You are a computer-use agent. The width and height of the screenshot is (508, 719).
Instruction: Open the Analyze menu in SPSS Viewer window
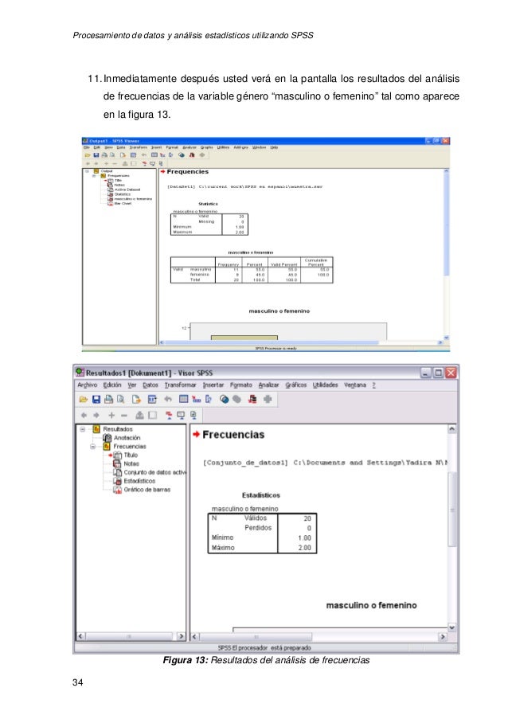190,147
